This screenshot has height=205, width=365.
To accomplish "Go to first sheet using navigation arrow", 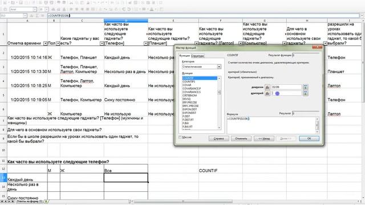I will [2, 201].
